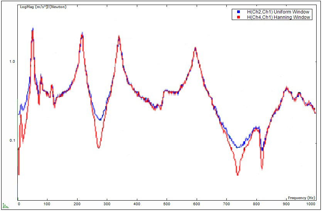Click the 400 tick on the frequency axis
Viewport: 322px width, 211px height.
coord(137,203)
